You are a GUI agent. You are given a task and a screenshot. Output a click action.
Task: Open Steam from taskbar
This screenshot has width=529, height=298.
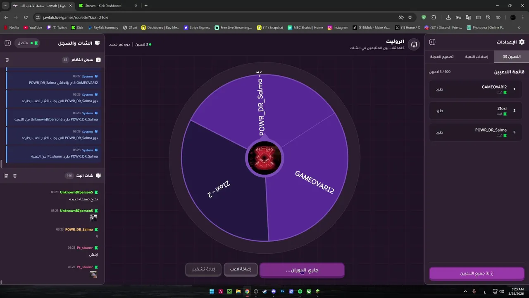(264, 291)
